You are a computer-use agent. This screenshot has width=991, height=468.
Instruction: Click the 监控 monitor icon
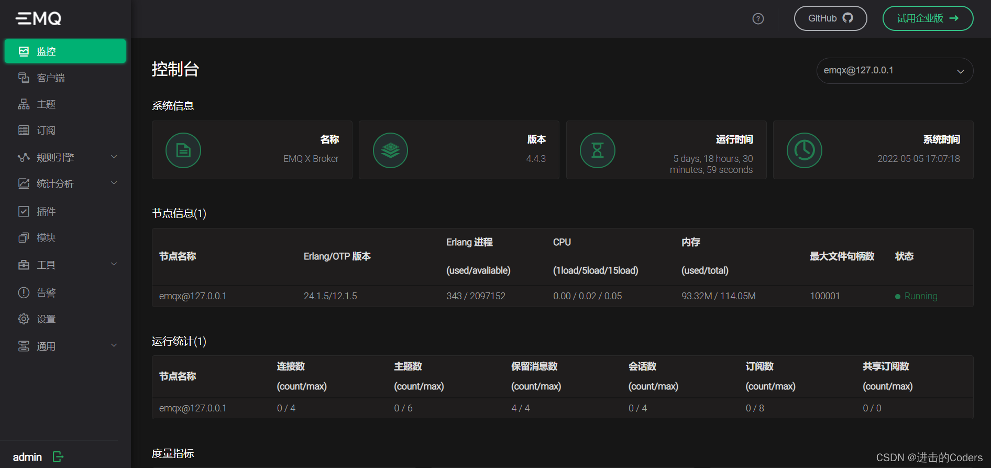24,51
